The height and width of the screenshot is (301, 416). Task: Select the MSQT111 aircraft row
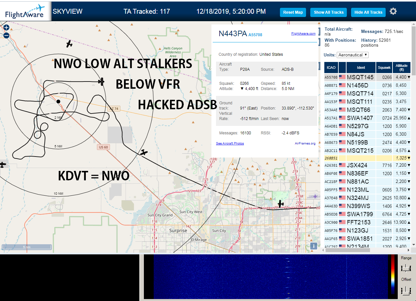367,102
